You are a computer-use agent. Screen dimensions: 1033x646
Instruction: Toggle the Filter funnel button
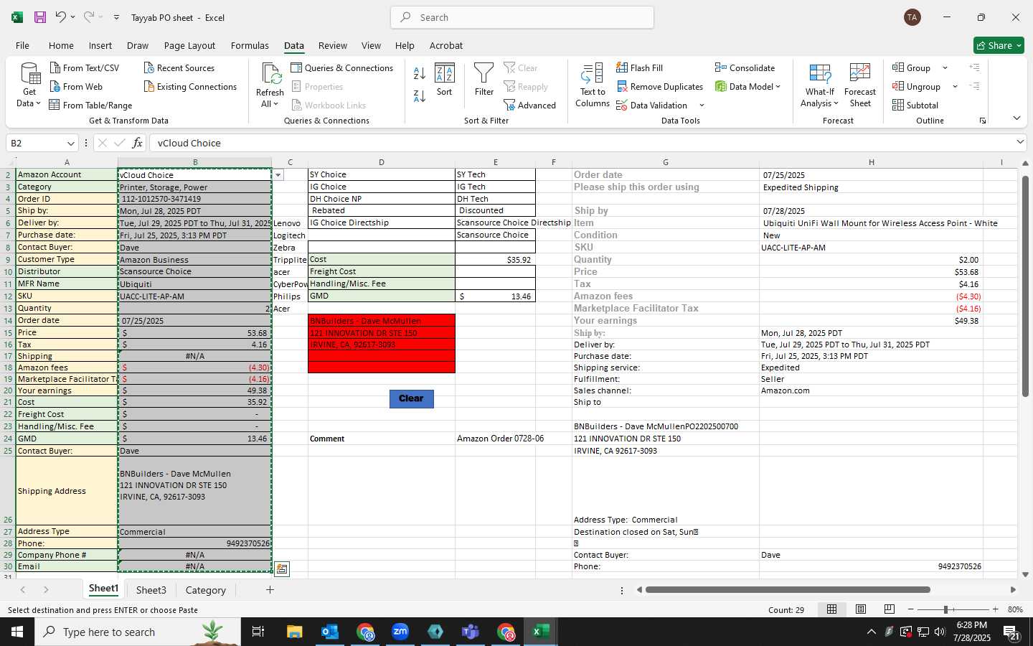pyautogui.click(x=484, y=80)
